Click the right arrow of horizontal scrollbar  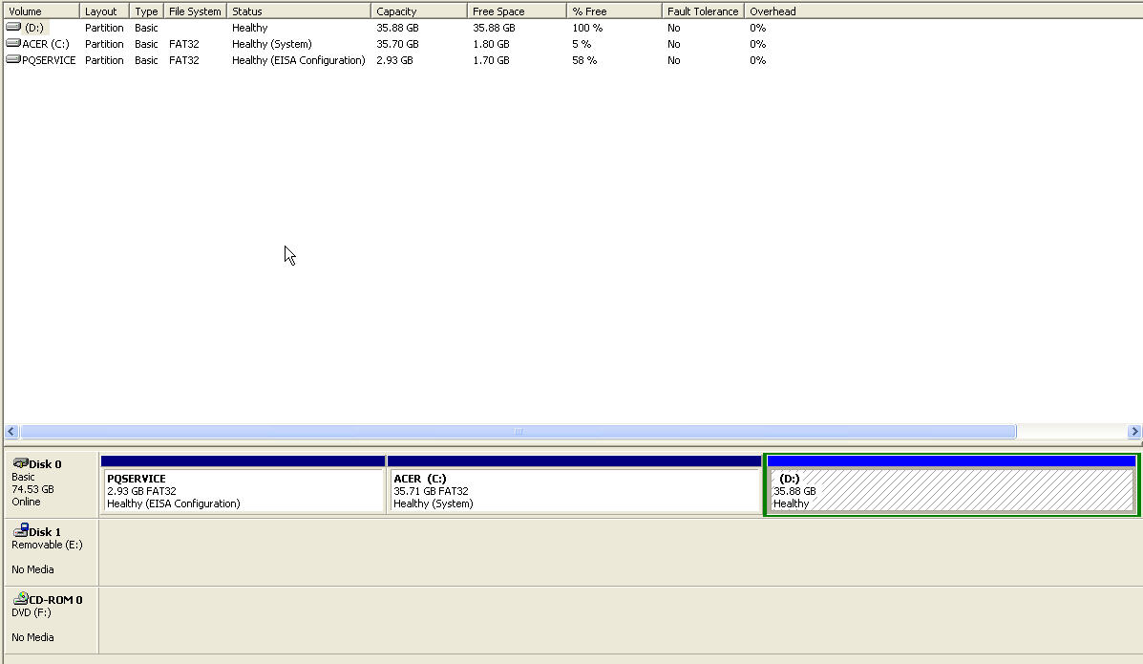pyautogui.click(x=1134, y=431)
